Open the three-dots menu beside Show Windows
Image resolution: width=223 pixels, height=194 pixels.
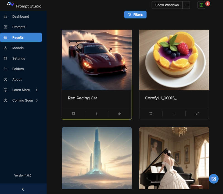[x=186, y=5]
